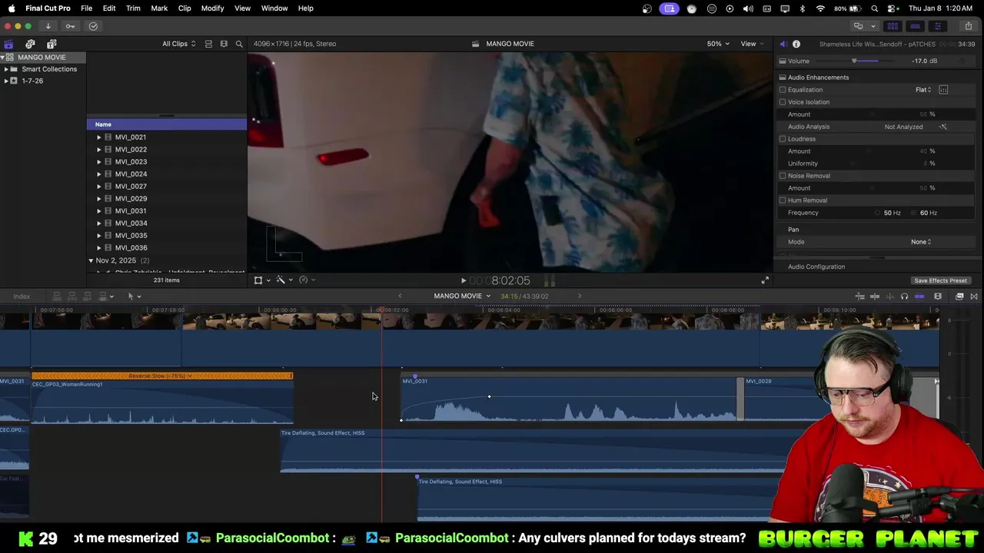Screen dimensions: 984x553
Task: Click the Share export icon
Action: [968, 26]
